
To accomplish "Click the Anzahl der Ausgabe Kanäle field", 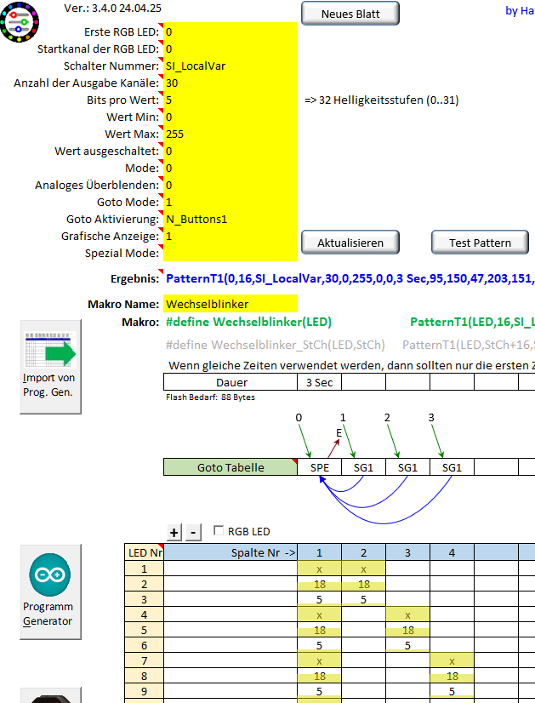I will pyautogui.click(x=230, y=83).
